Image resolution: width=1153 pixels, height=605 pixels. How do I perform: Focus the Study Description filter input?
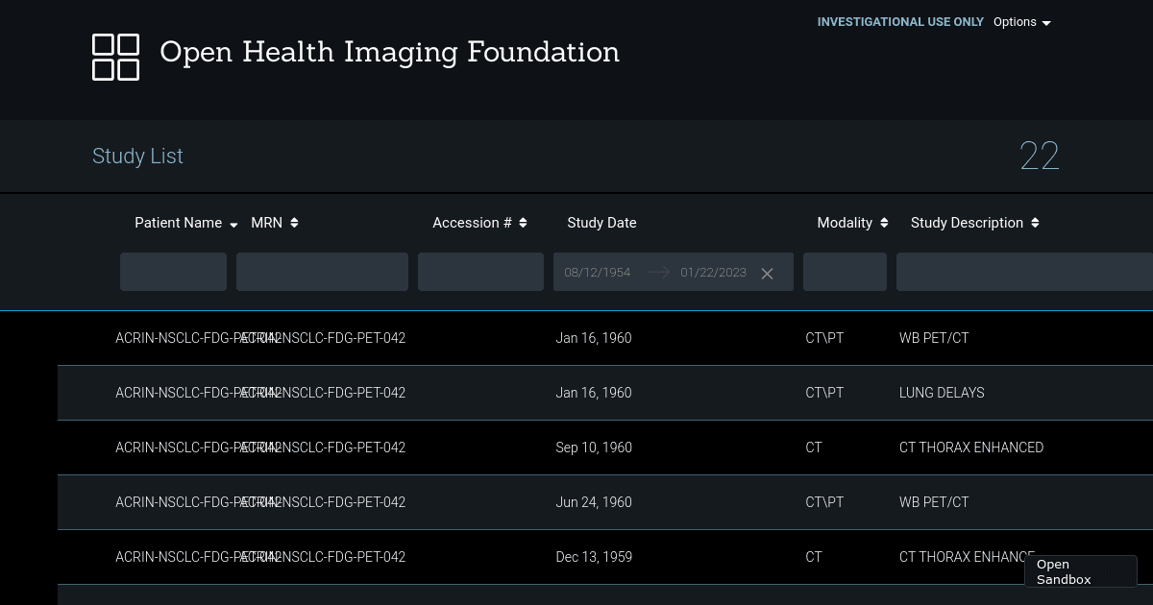coord(1024,272)
